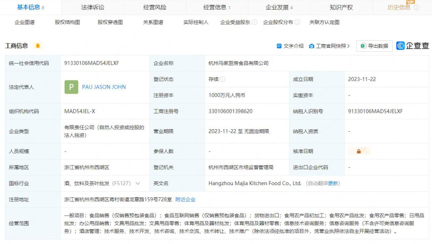Open 企业受益股东 sub-navigation item
The image size is (432, 244).
coord(235,22)
